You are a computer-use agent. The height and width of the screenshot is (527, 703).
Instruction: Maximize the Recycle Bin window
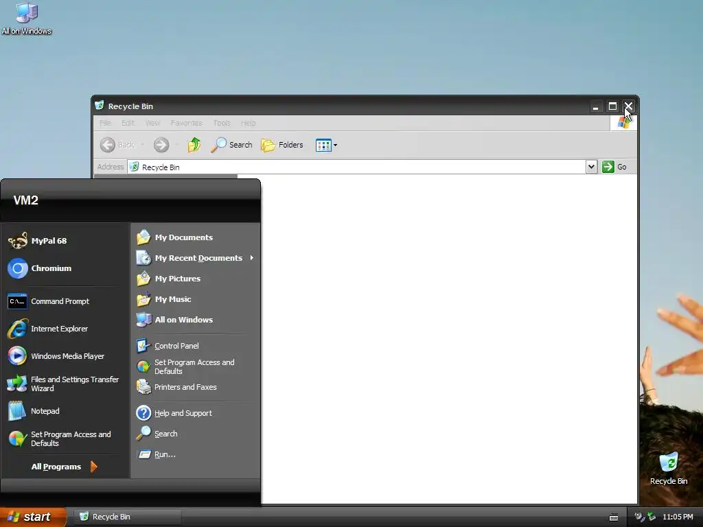point(612,106)
